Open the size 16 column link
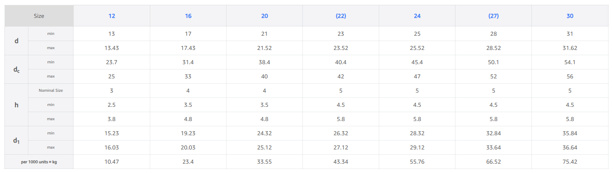Viewport: 613px width, 173px height. click(188, 16)
